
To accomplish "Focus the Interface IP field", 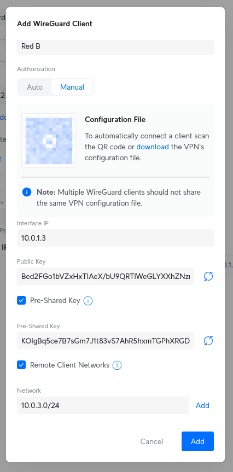I will point(115,238).
